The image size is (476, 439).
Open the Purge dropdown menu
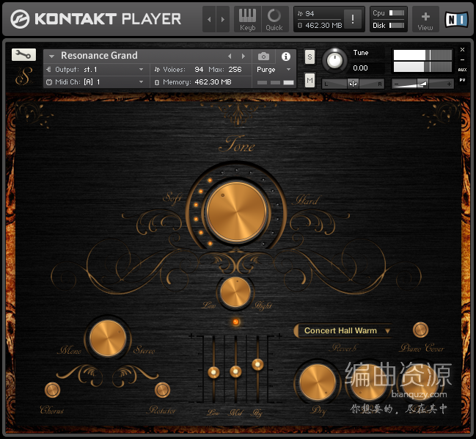[274, 70]
